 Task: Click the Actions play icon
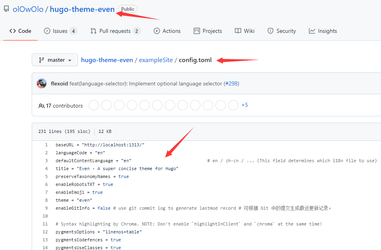pos(157,31)
